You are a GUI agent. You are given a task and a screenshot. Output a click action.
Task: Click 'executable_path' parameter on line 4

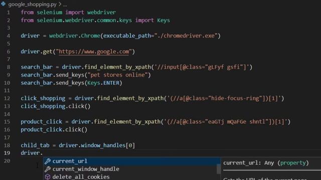pos(127,36)
